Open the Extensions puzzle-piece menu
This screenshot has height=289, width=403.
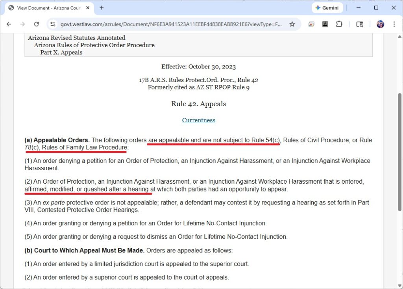click(x=339, y=24)
